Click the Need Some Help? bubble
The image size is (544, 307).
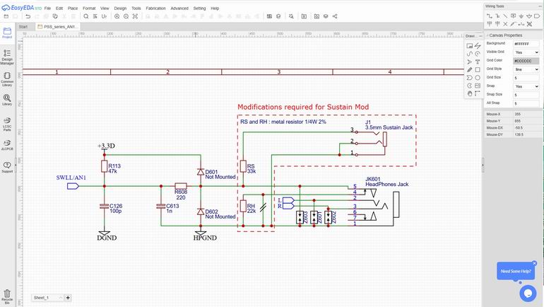(x=516, y=271)
